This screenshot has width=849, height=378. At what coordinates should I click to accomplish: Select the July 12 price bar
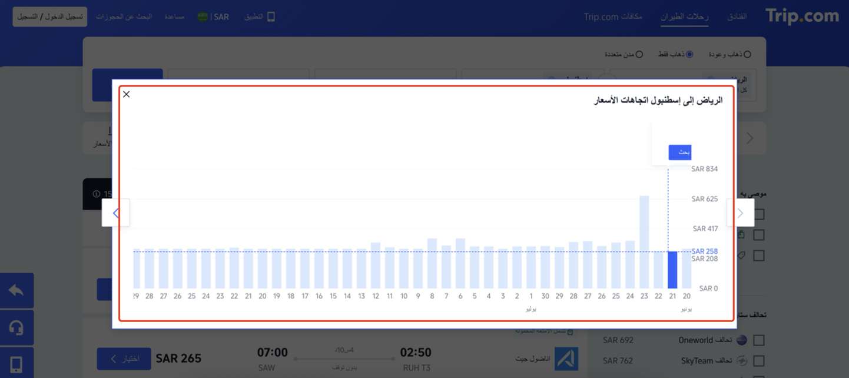coord(376,266)
